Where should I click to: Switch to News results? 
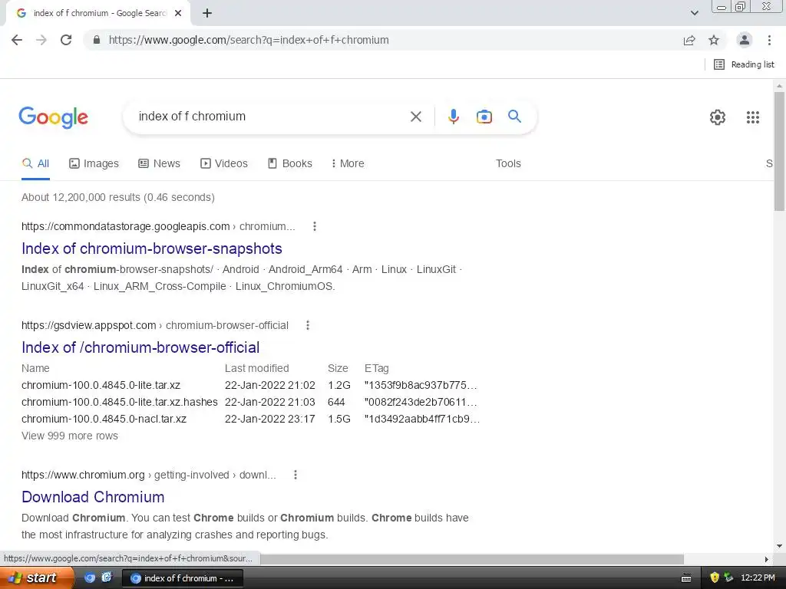[159, 163]
